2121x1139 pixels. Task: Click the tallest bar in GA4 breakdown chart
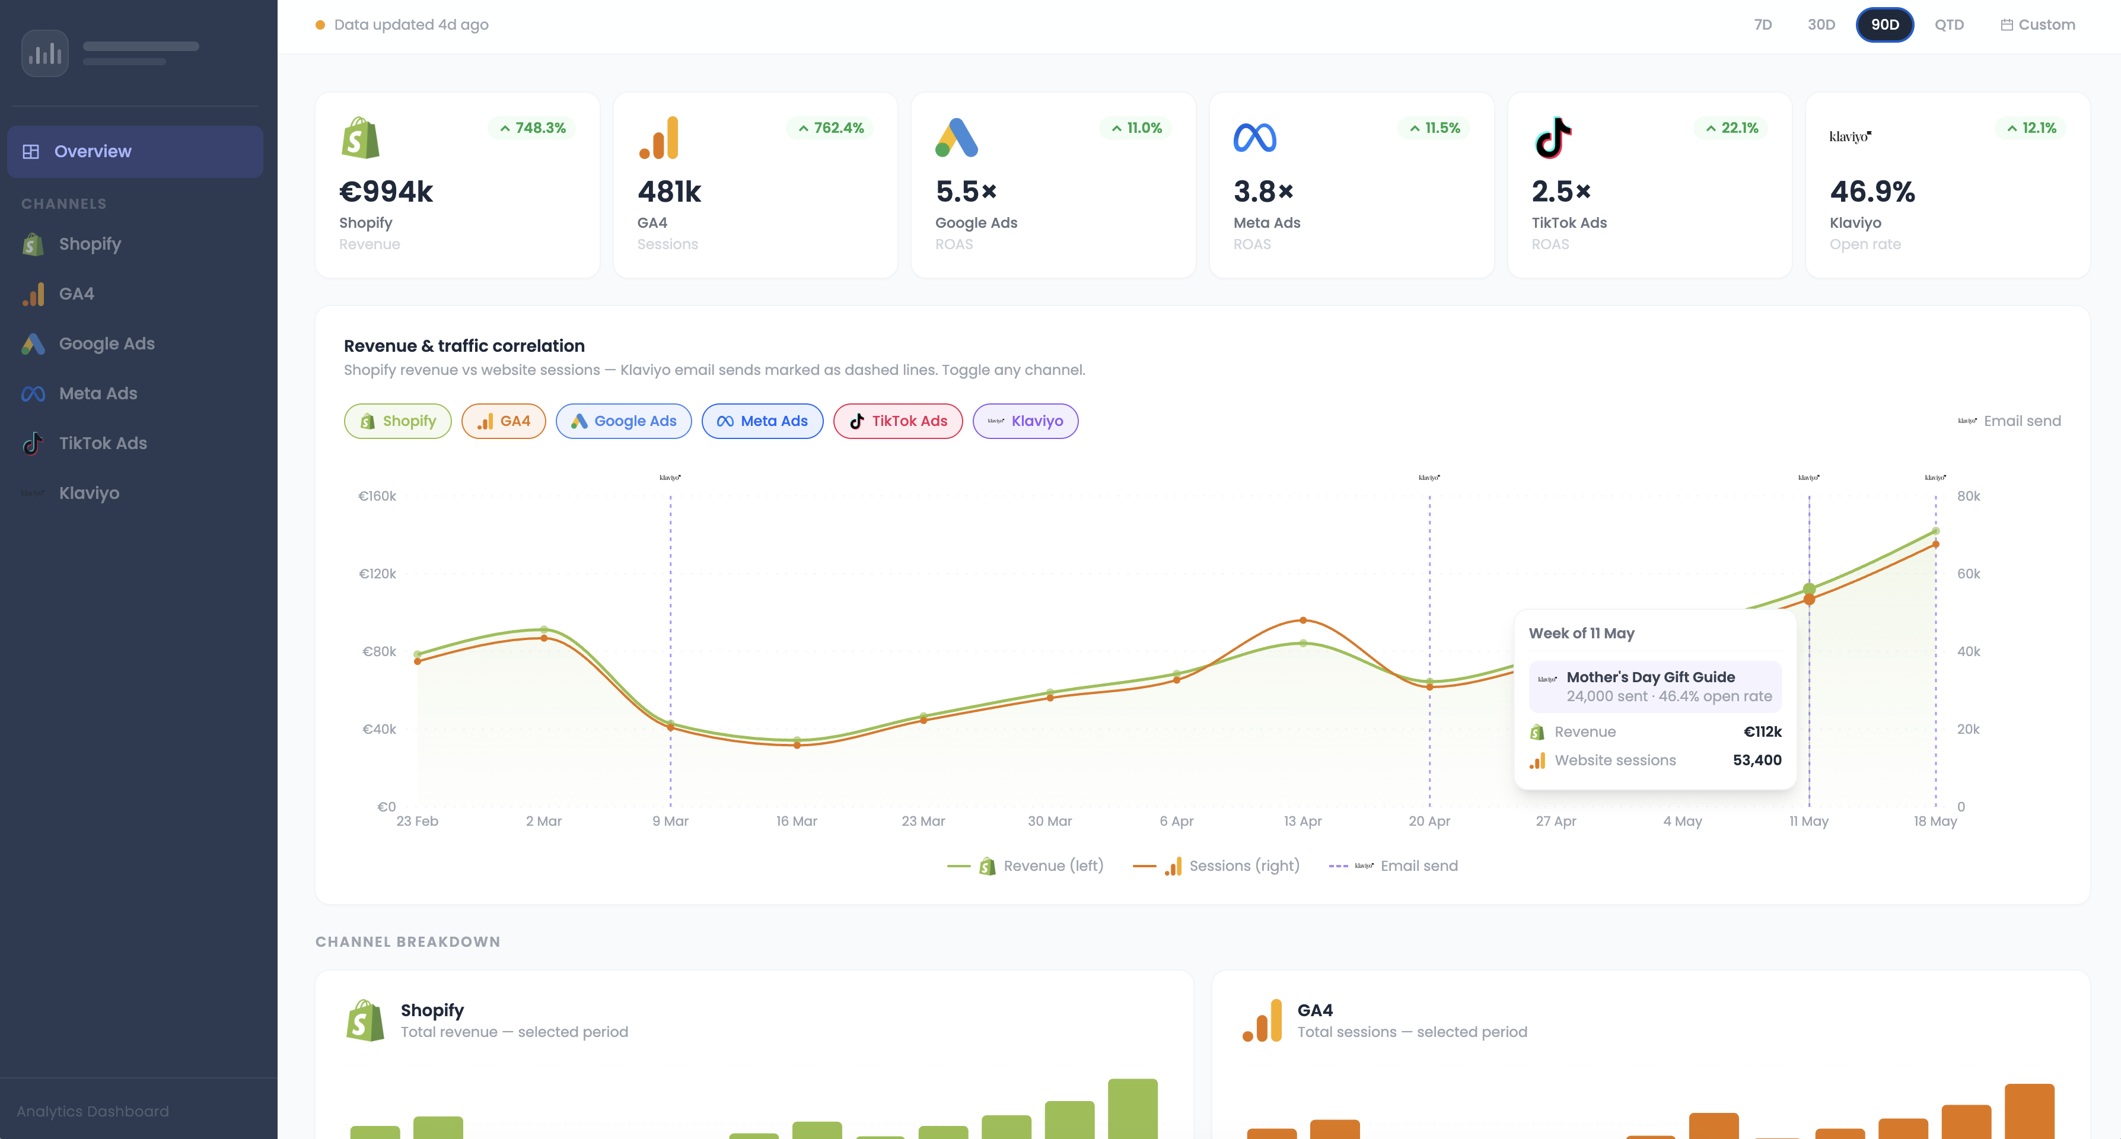[2030, 1111]
